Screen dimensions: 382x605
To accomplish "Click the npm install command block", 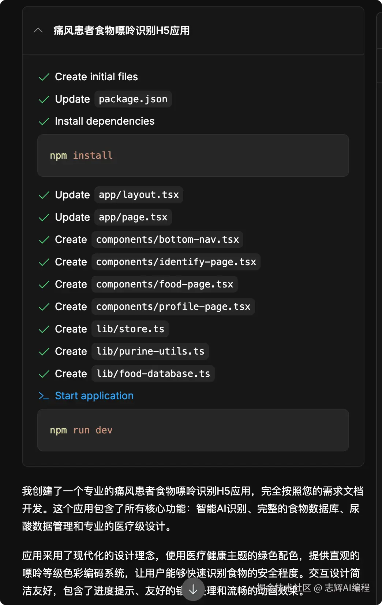I will (x=193, y=155).
